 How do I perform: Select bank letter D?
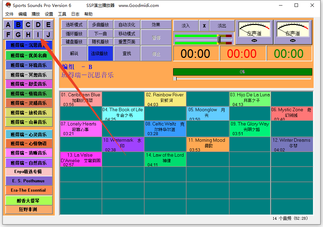point(38,25)
